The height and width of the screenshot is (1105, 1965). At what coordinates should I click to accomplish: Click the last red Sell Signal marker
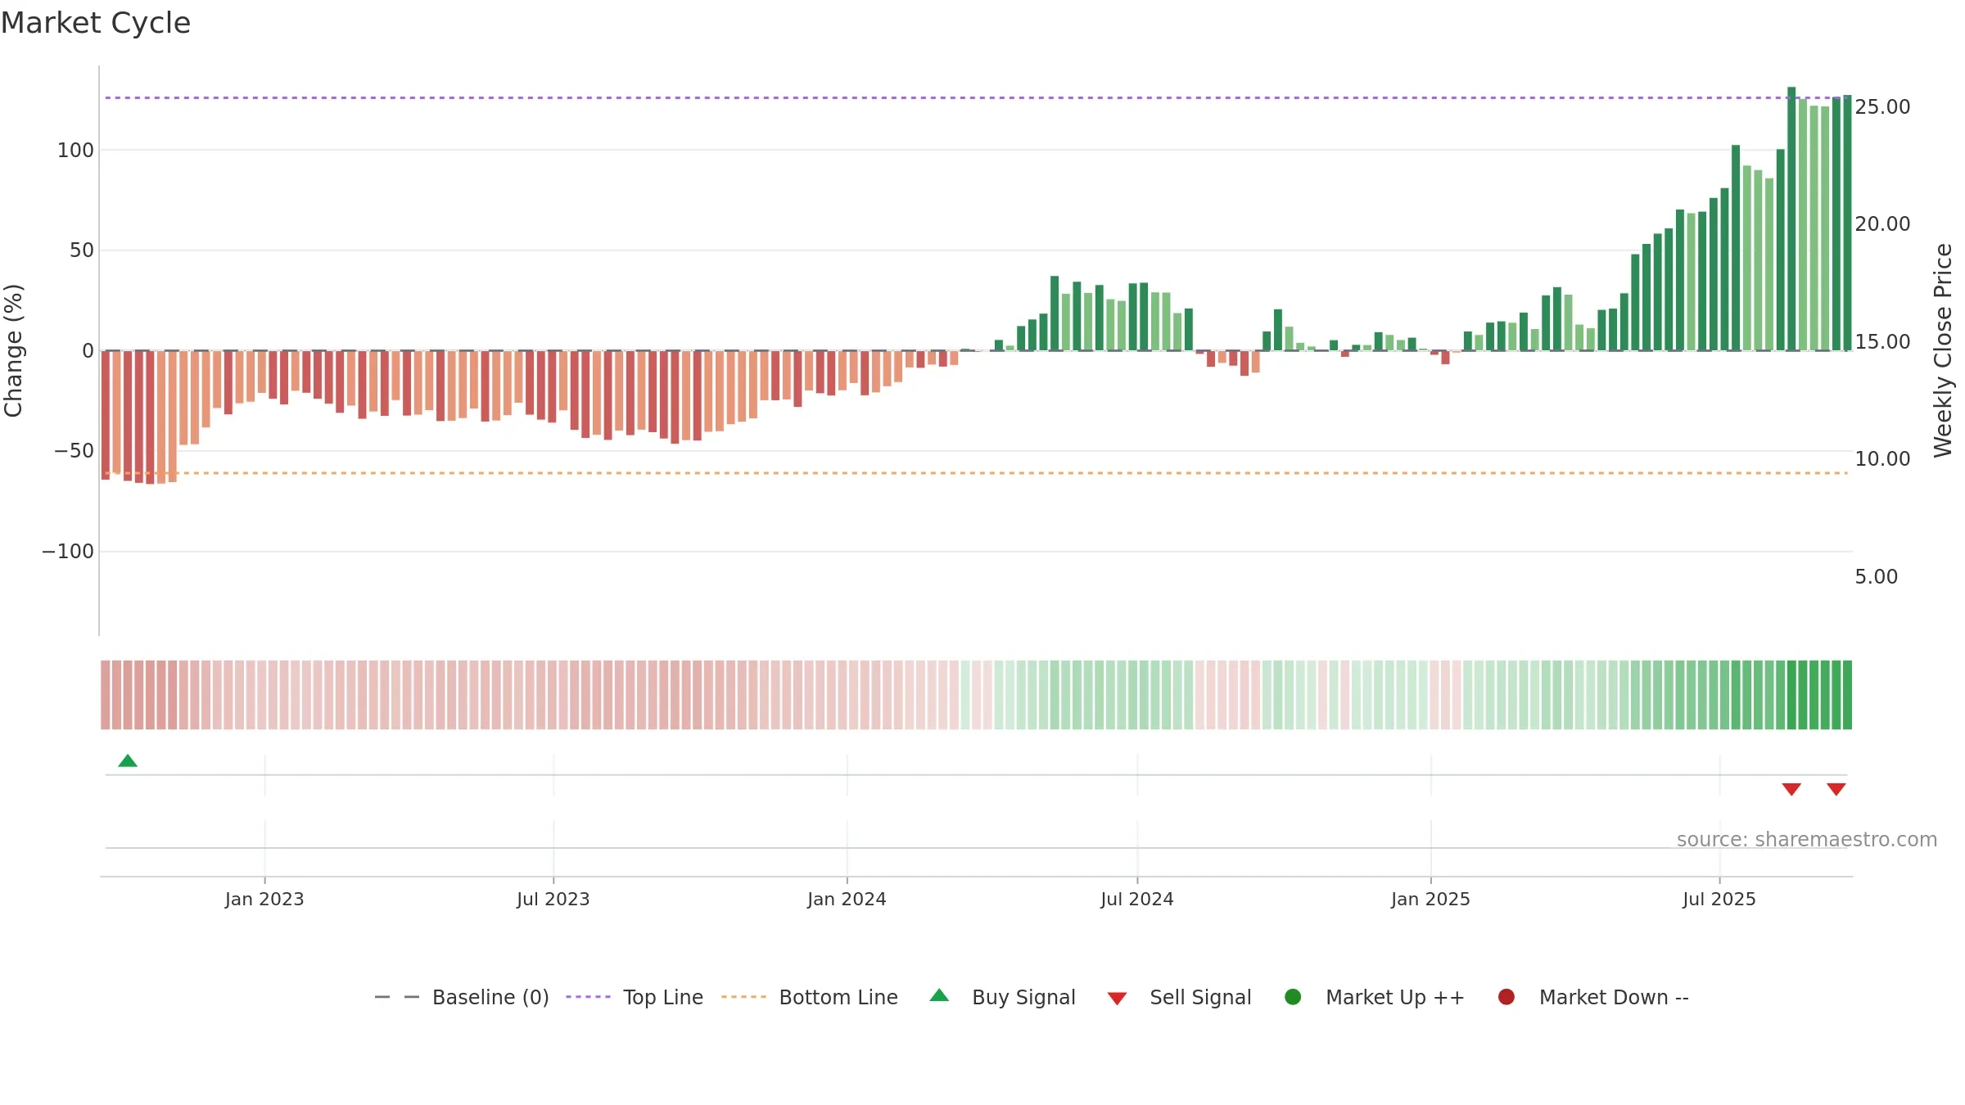[x=1836, y=789]
